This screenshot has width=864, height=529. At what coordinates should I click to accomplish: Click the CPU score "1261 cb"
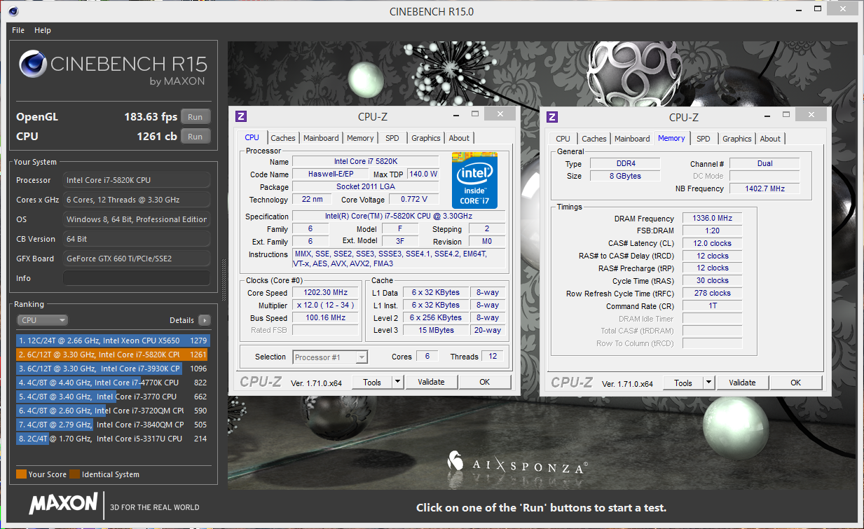[157, 137]
